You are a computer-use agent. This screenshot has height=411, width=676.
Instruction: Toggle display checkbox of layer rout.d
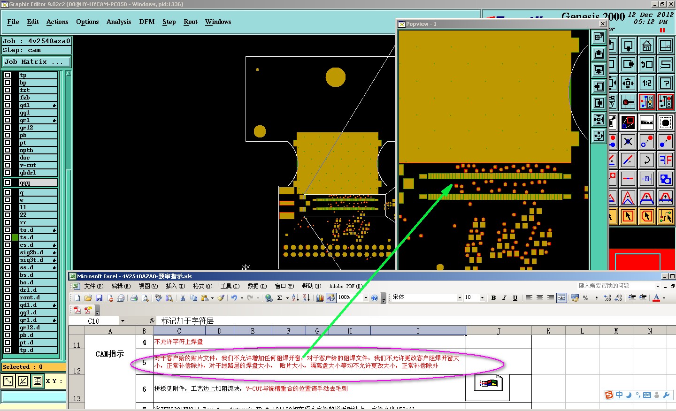8,297
